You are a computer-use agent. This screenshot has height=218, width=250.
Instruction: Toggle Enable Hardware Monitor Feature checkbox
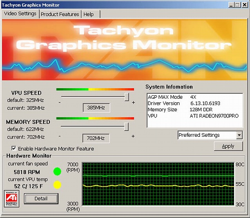pyautogui.click(x=14, y=148)
